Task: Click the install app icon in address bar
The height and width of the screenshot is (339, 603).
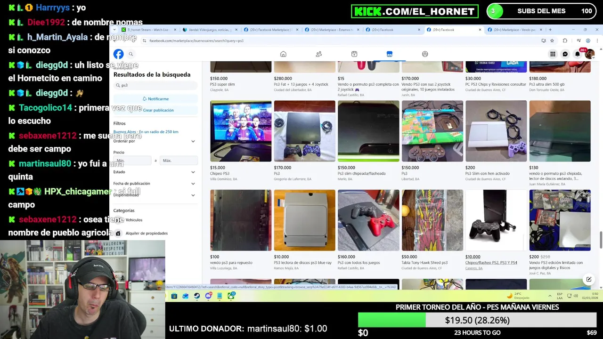Action: click(544, 41)
